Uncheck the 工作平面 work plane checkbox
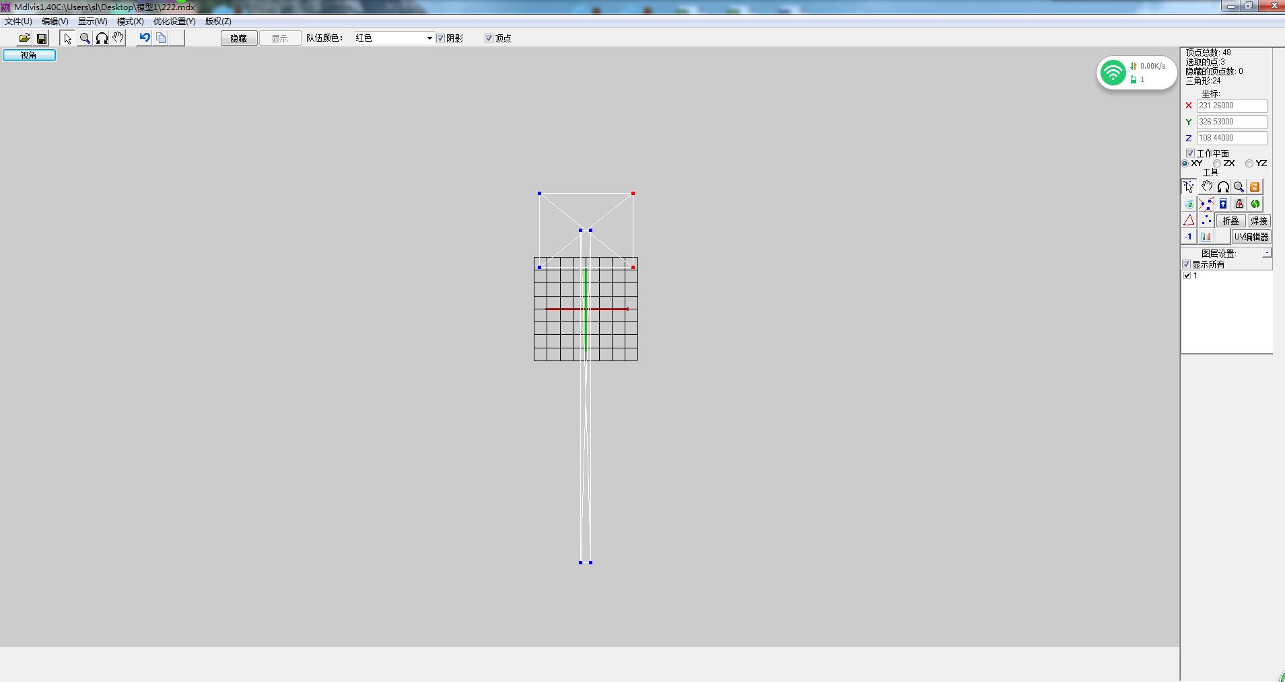Screen dimensions: 1285x682 pyautogui.click(x=1190, y=153)
